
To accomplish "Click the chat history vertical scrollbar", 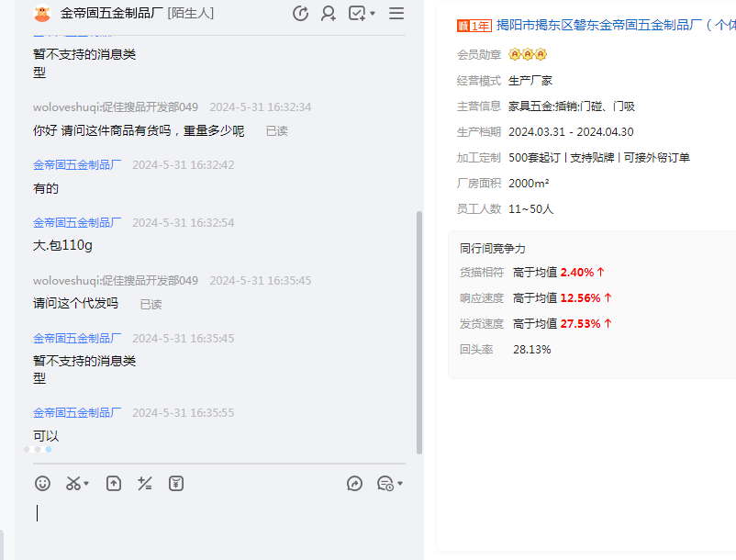I will click(x=419, y=330).
